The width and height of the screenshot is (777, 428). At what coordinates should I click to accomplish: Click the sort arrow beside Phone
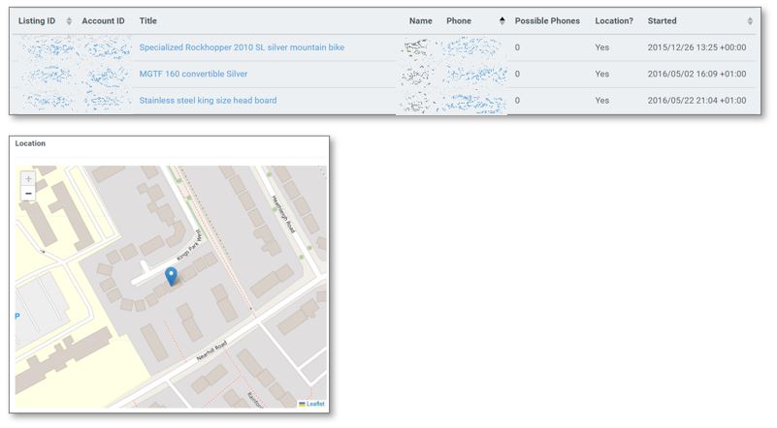pos(502,21)
